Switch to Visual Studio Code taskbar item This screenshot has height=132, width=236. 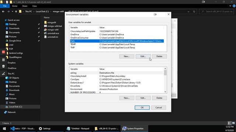22,129
